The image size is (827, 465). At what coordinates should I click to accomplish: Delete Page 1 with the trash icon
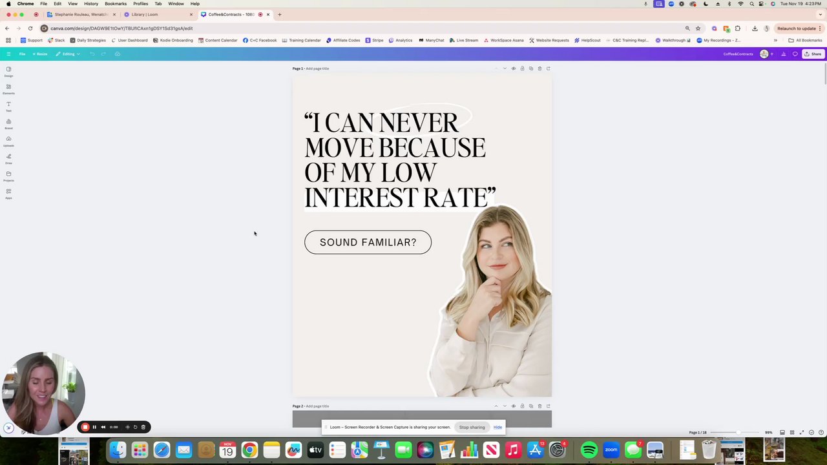point(539,68)
